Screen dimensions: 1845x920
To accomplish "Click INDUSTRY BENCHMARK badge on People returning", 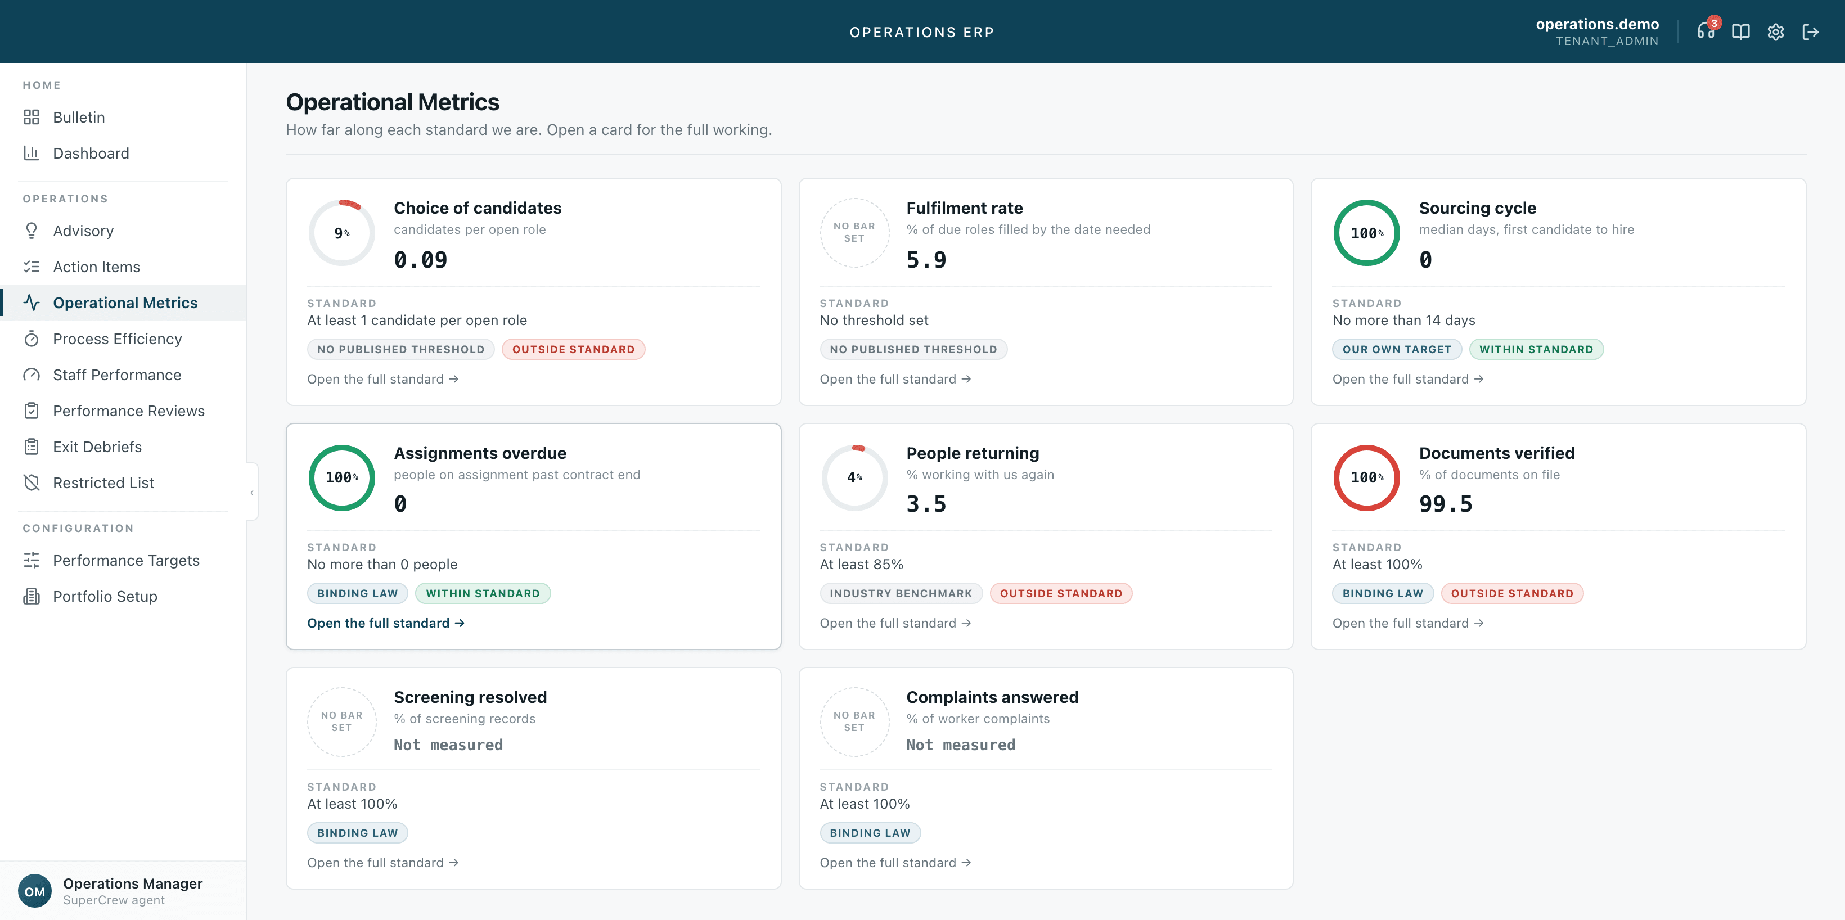I will pyautogui.click(x=901, y=593).
